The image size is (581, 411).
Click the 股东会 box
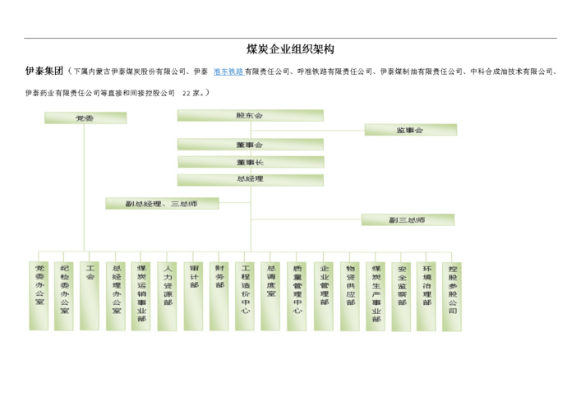tap(250, 116)
